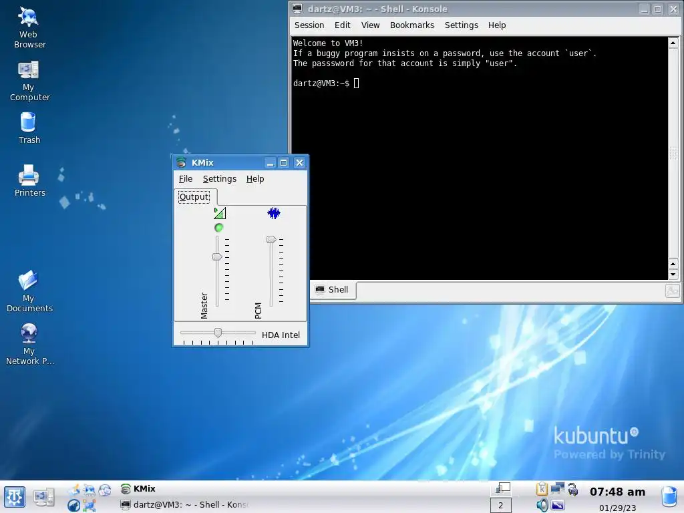Click the lower up arrow of the Konsole scrollbar
This screenshot has height=513, width=684.
[x=673, y=264]
